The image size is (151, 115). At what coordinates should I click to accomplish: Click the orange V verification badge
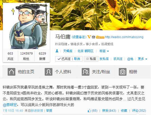[x=89, y=37]
